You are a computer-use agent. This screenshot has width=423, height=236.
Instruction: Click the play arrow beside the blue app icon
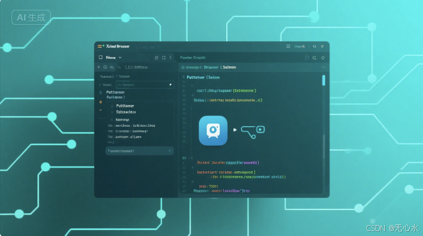pos(235,130)
